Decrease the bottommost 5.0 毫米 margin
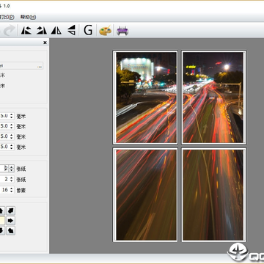264x264 pixels. (12, 148)
